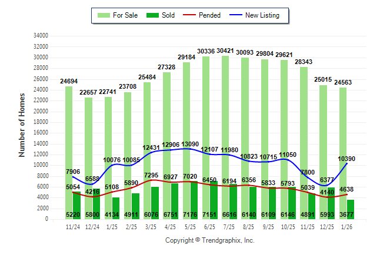The width and height of the screenshot is (380, 255).
Task: Click the dark green Sold bar for 1/26
Action: click(351, 209)
